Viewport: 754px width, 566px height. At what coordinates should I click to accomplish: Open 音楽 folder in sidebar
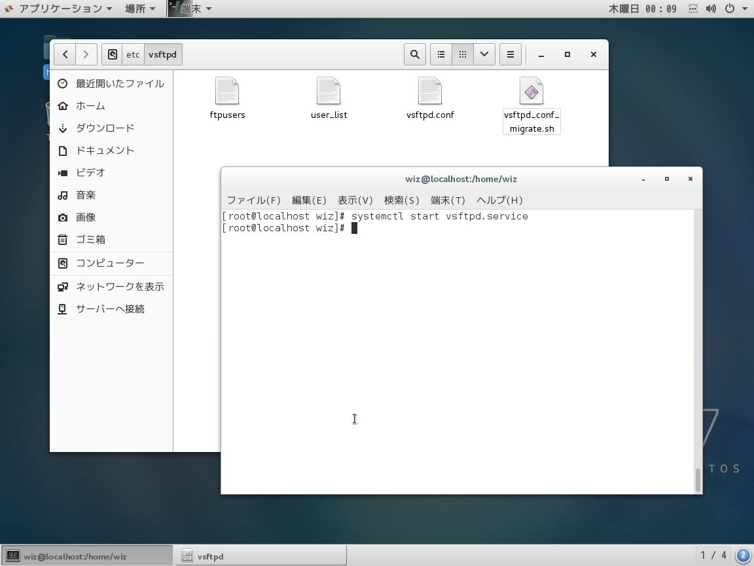coord(111,195)
